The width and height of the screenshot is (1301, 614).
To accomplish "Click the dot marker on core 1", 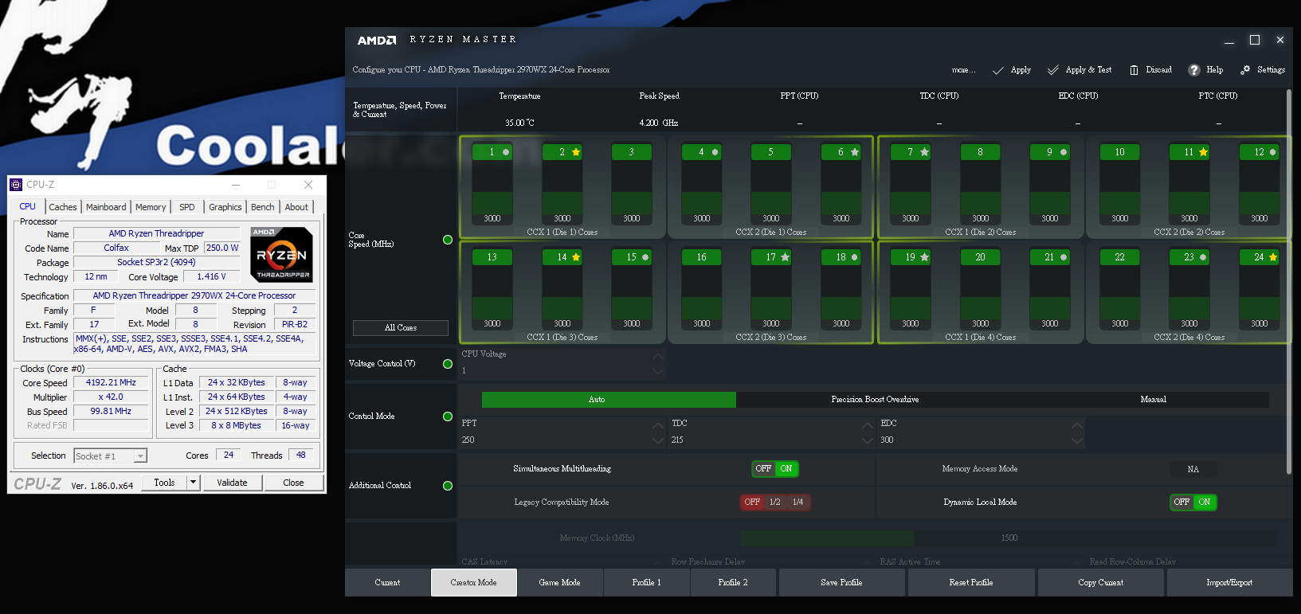I will pyautogui.click(x=506, y=152).
